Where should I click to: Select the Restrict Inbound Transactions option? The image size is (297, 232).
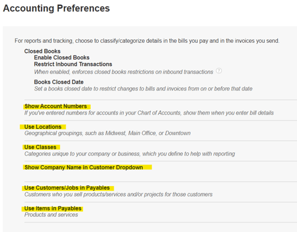(x=73, y=64)
